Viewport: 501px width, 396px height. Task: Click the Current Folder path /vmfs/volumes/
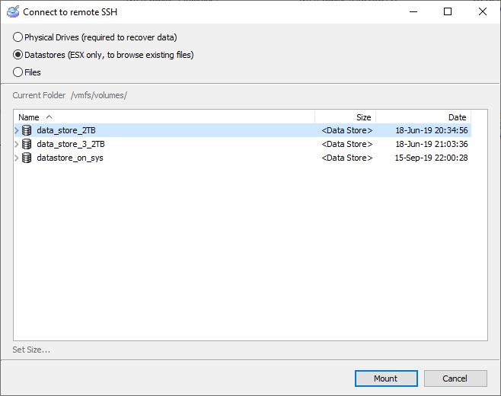point(99,95)
